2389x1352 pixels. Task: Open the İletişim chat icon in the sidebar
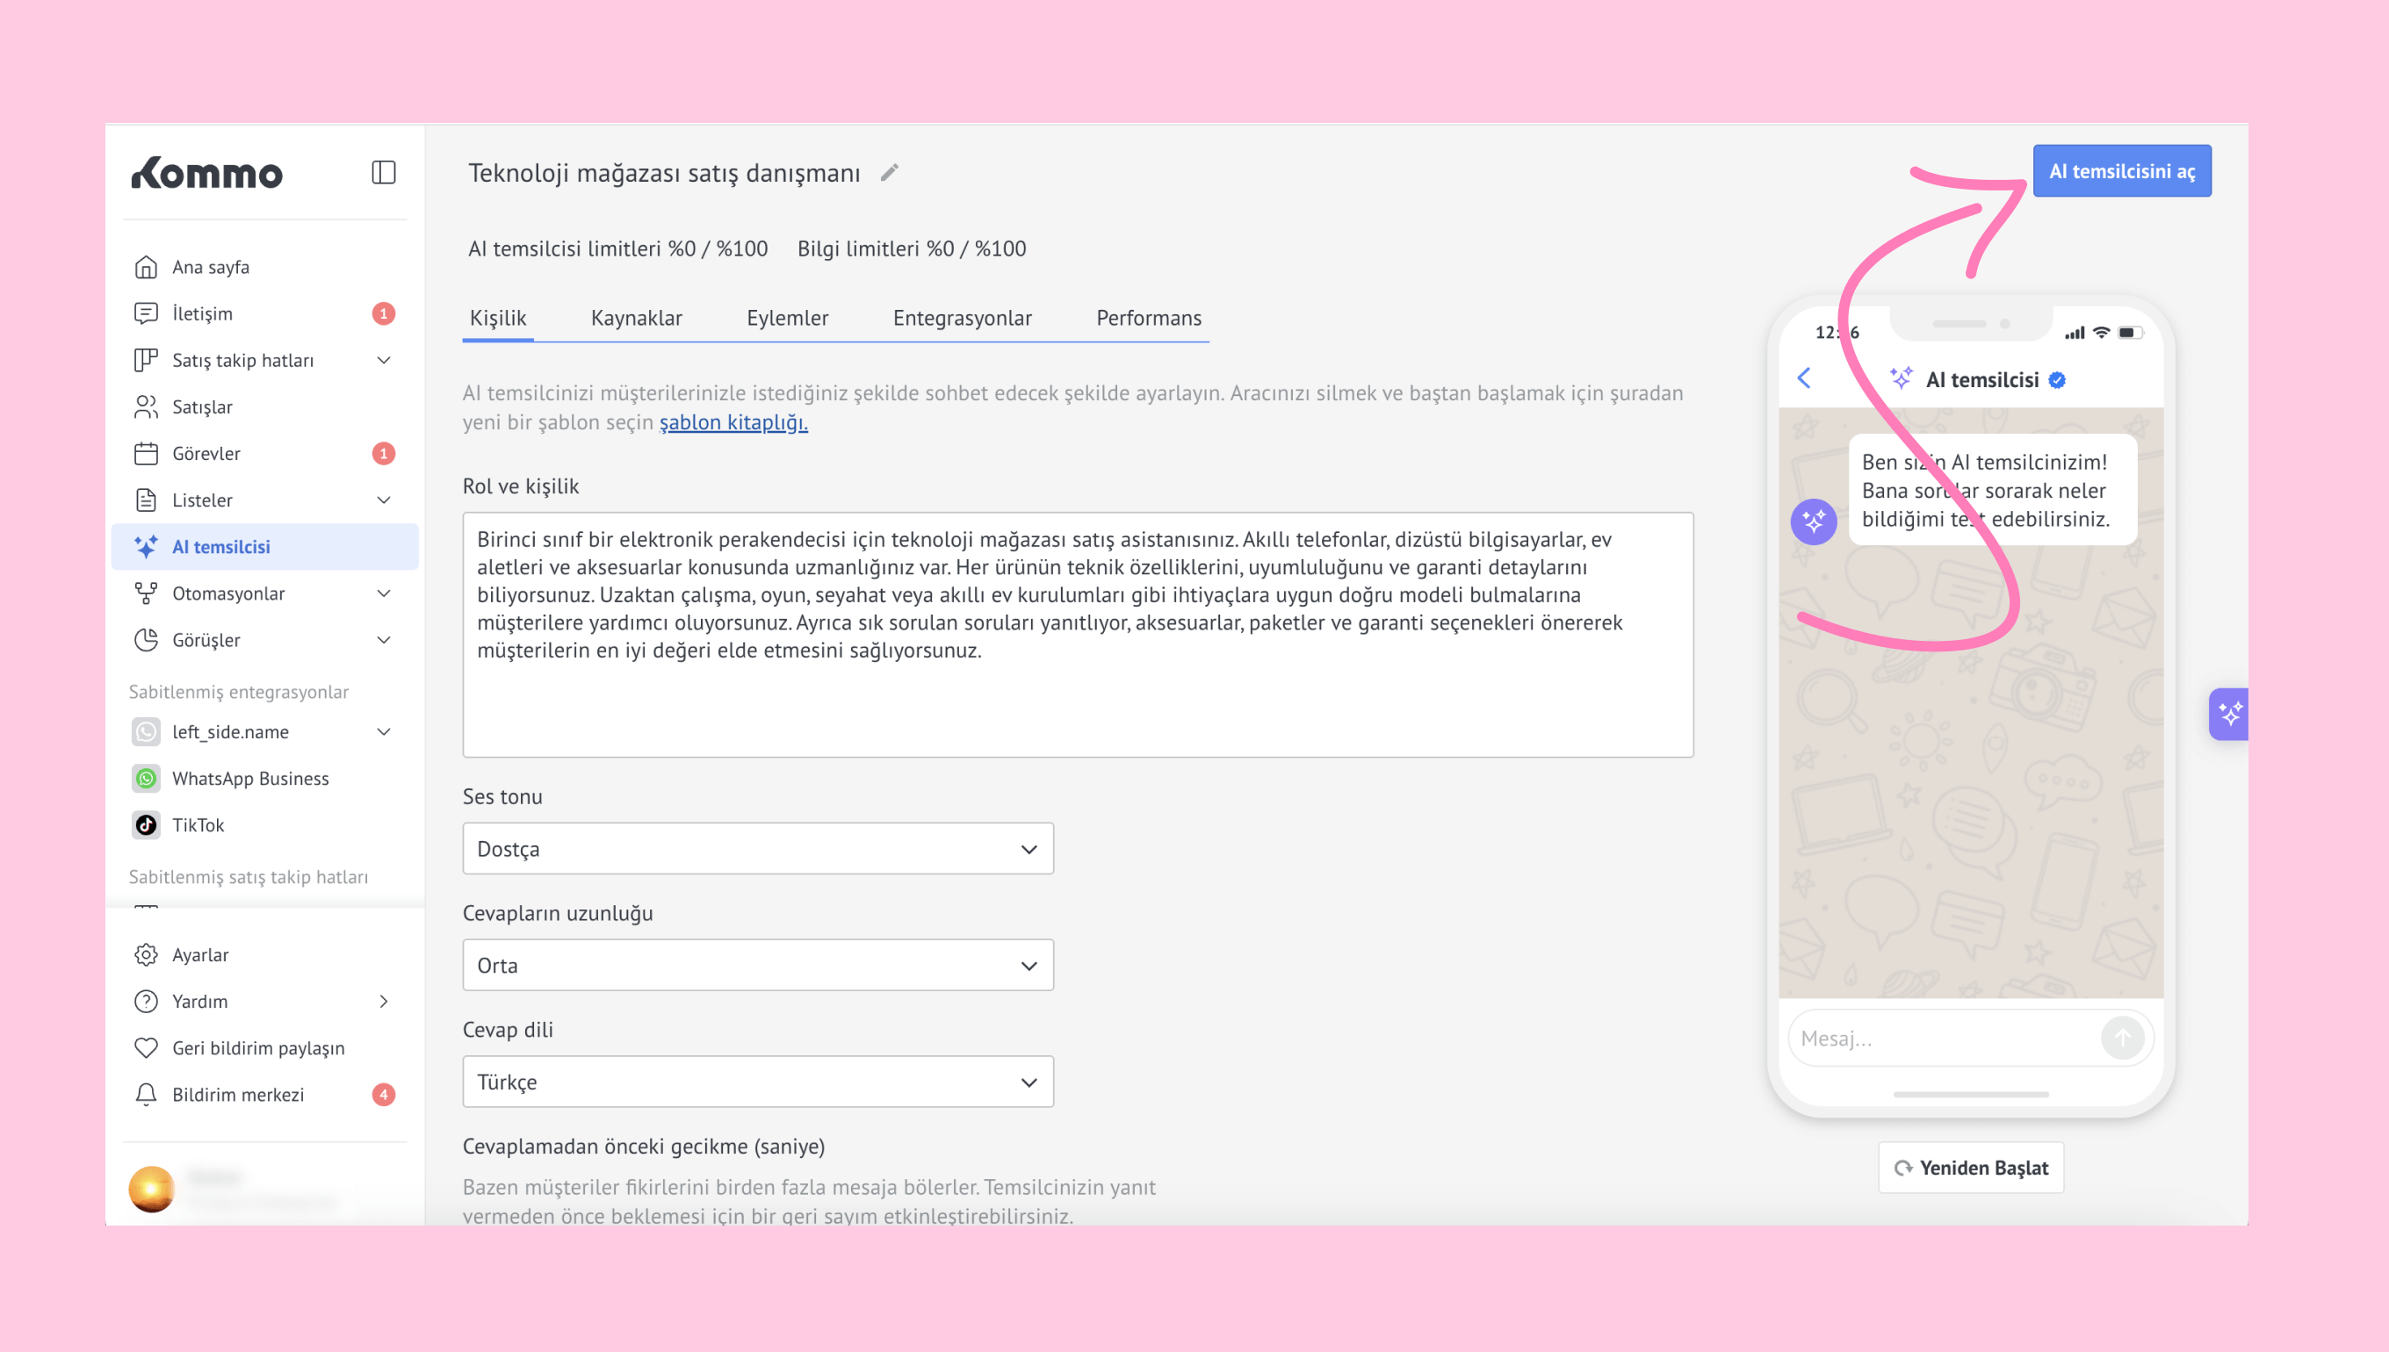(146, 314)
